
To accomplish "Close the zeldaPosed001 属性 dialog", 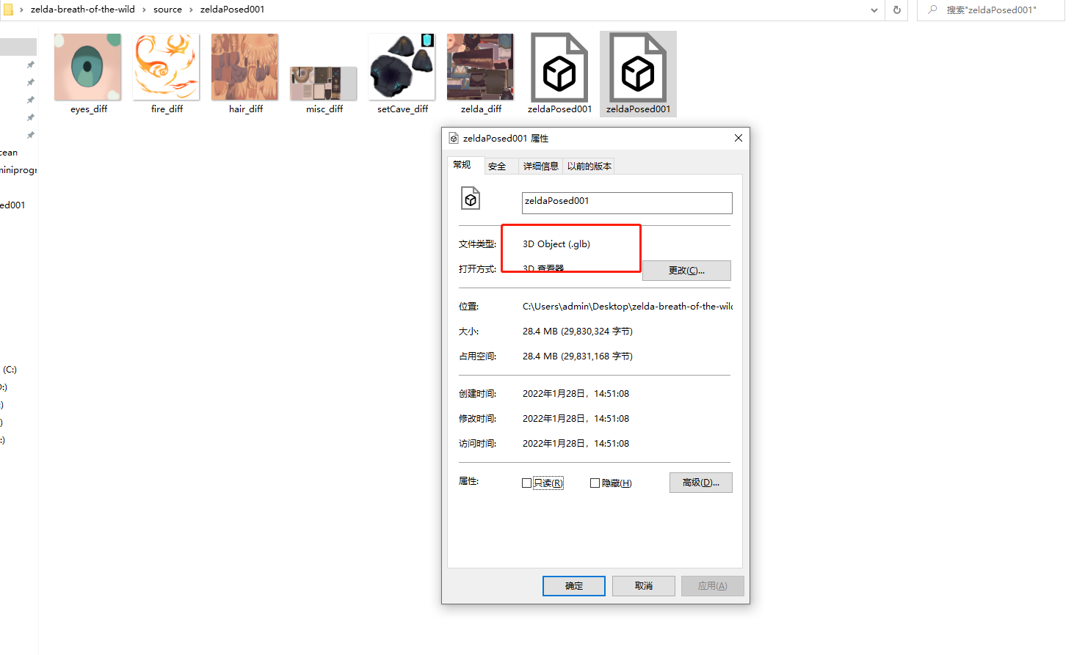I will click(x=739, y=138).
